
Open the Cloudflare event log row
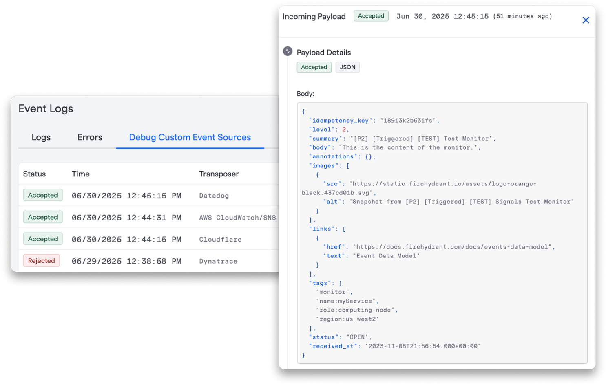tap(149, 239)
